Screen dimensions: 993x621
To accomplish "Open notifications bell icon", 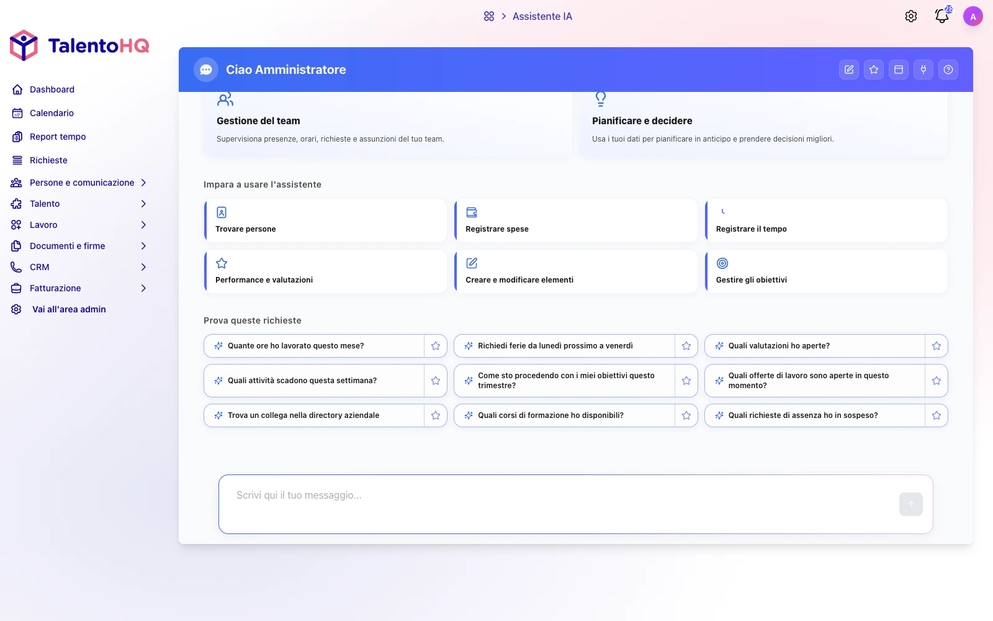I will click(x=942, y=17).
